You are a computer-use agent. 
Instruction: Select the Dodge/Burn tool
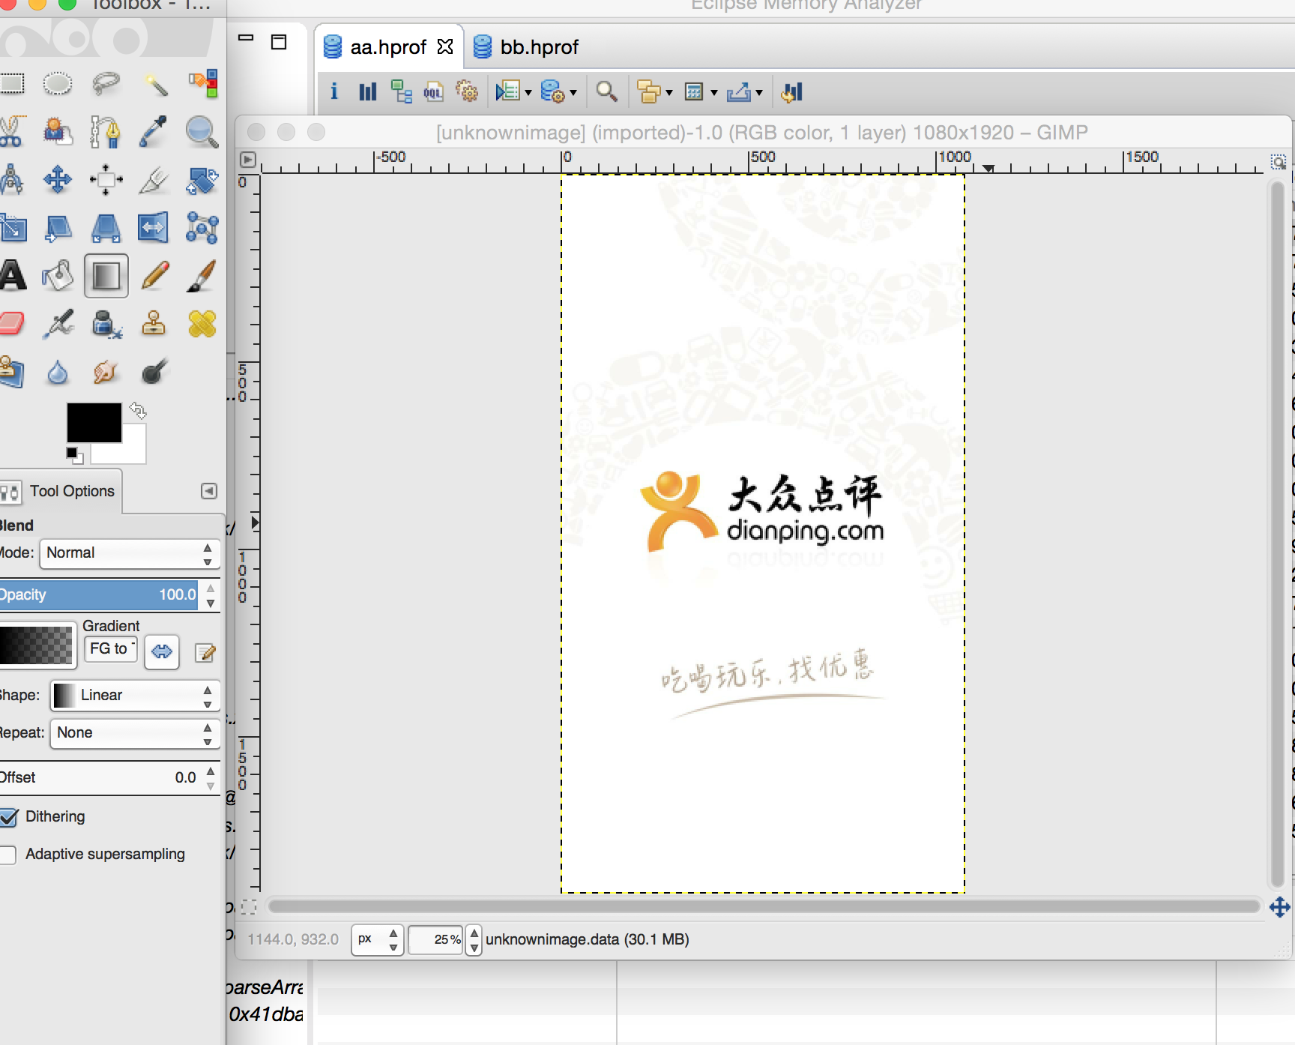pyautogui.click(x=154, y=372)
